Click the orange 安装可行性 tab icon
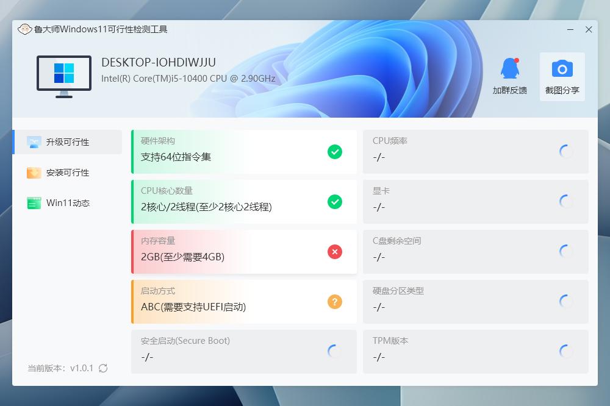This screenshot has height=406, width=610. pyautogui.click(x=34, y=173)
